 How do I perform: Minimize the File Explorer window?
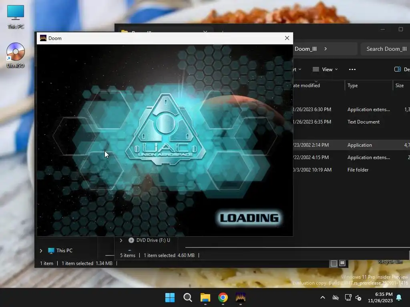(382, 29)
